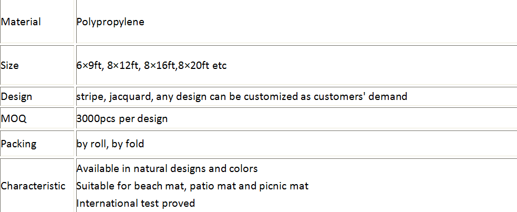This screenshot has width=517, height=212.
Task: Select the Polypropylene text
Action: tap(110, 22)
